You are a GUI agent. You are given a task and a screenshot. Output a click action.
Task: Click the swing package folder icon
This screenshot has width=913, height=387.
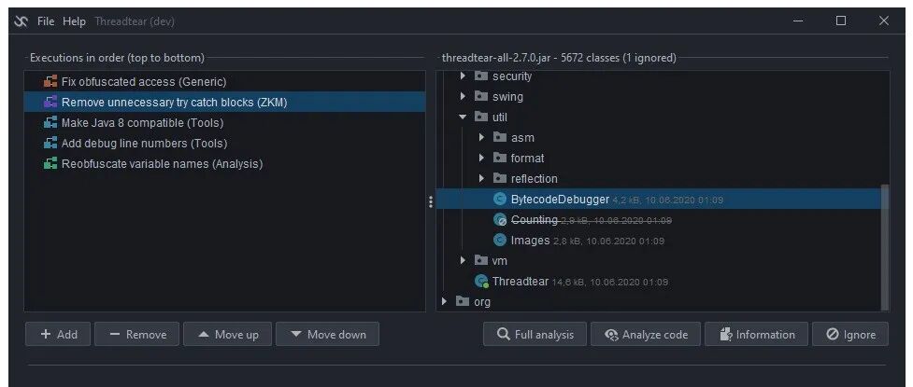click(480, 96)
